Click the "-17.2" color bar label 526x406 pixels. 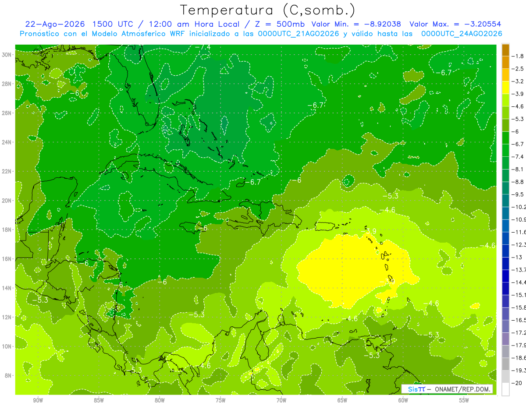(x=519, y=332)
